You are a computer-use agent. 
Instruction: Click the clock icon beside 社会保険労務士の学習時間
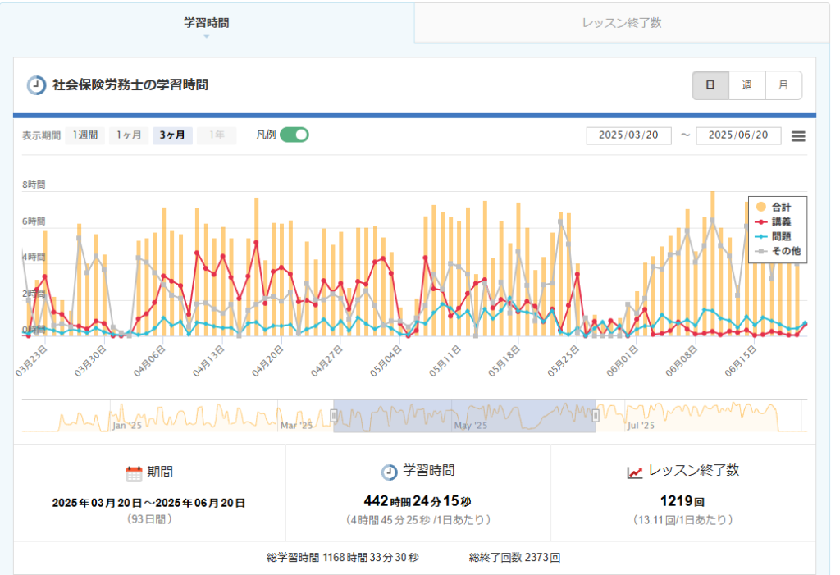point(36,85)
